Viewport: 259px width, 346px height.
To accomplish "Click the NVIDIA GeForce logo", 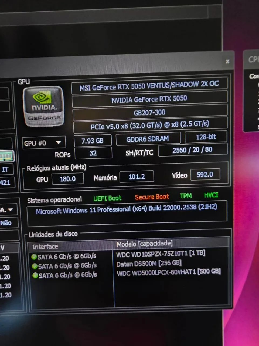I will [x=44, y=107].
